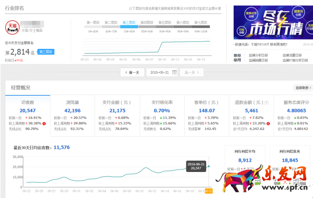
Task: Open the 店铺流量日报 link
Action: tap(292, 55)
